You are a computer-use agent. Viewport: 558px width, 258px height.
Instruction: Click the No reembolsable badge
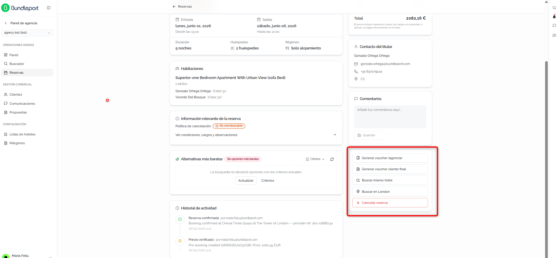tap(229, 126)
